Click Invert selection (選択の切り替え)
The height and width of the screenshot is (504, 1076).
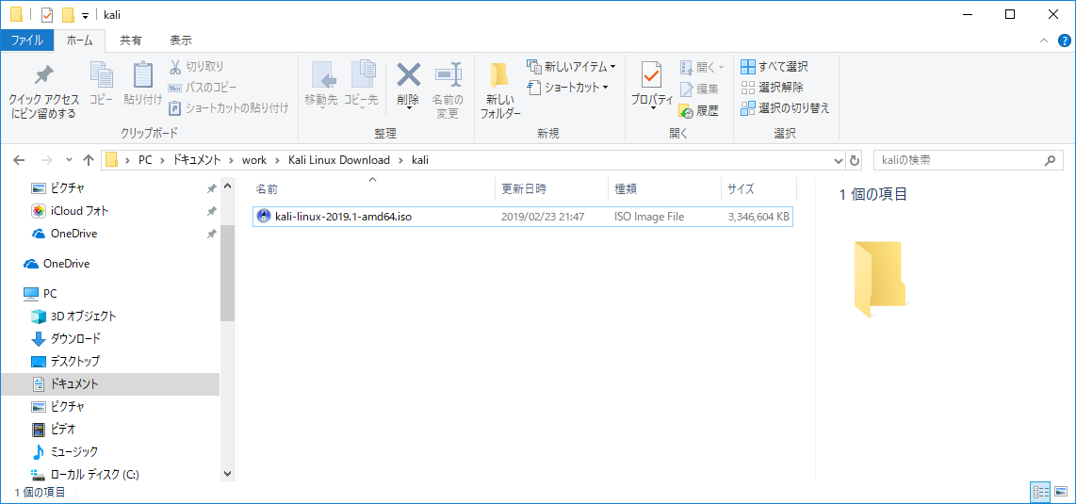[x=786, y=107]
